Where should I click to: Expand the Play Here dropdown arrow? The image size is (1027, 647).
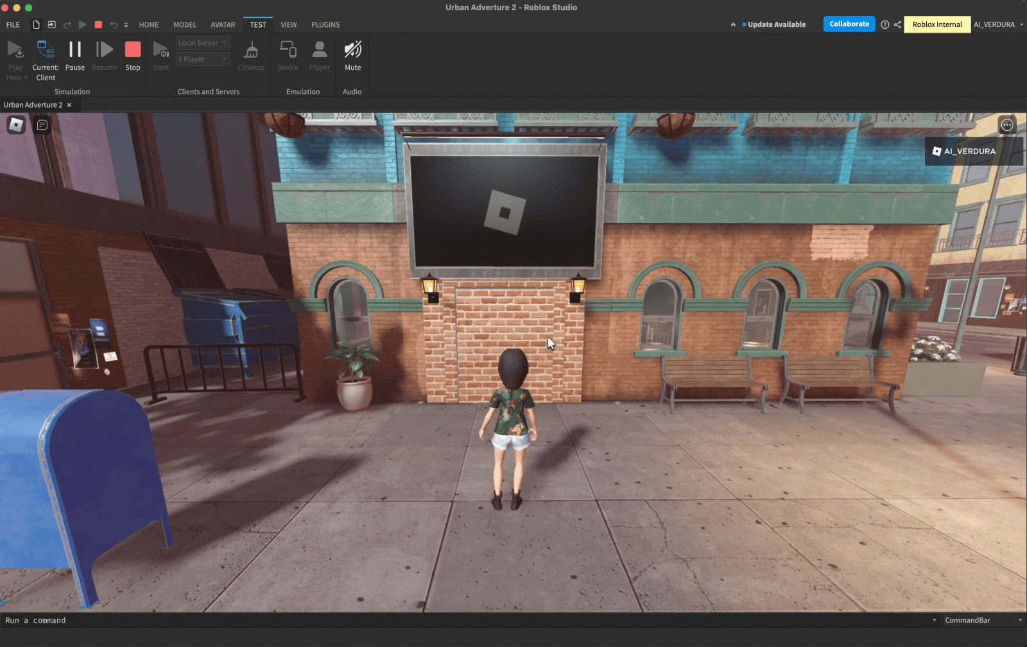pos(26,78)
